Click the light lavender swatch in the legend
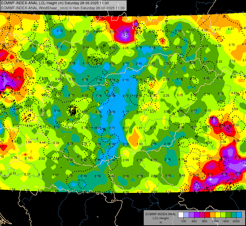The image size is (246, 226). (186, 215)
